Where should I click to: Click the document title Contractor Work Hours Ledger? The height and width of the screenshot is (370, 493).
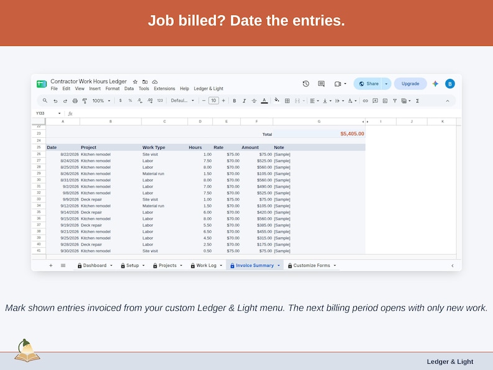click(88, 81)
